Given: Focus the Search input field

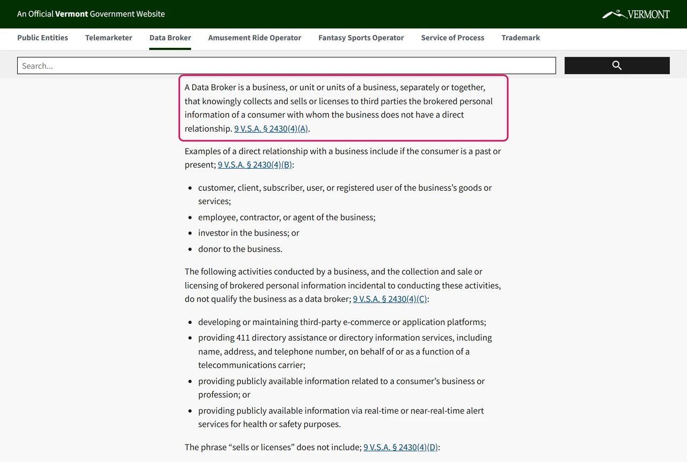Looking at the screenshot, I should click(x=287, y=66).
